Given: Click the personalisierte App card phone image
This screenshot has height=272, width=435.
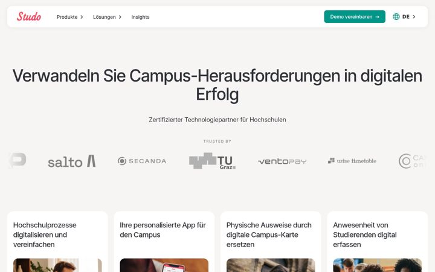Looking at the screenshot, I should [x=164, y=265].
